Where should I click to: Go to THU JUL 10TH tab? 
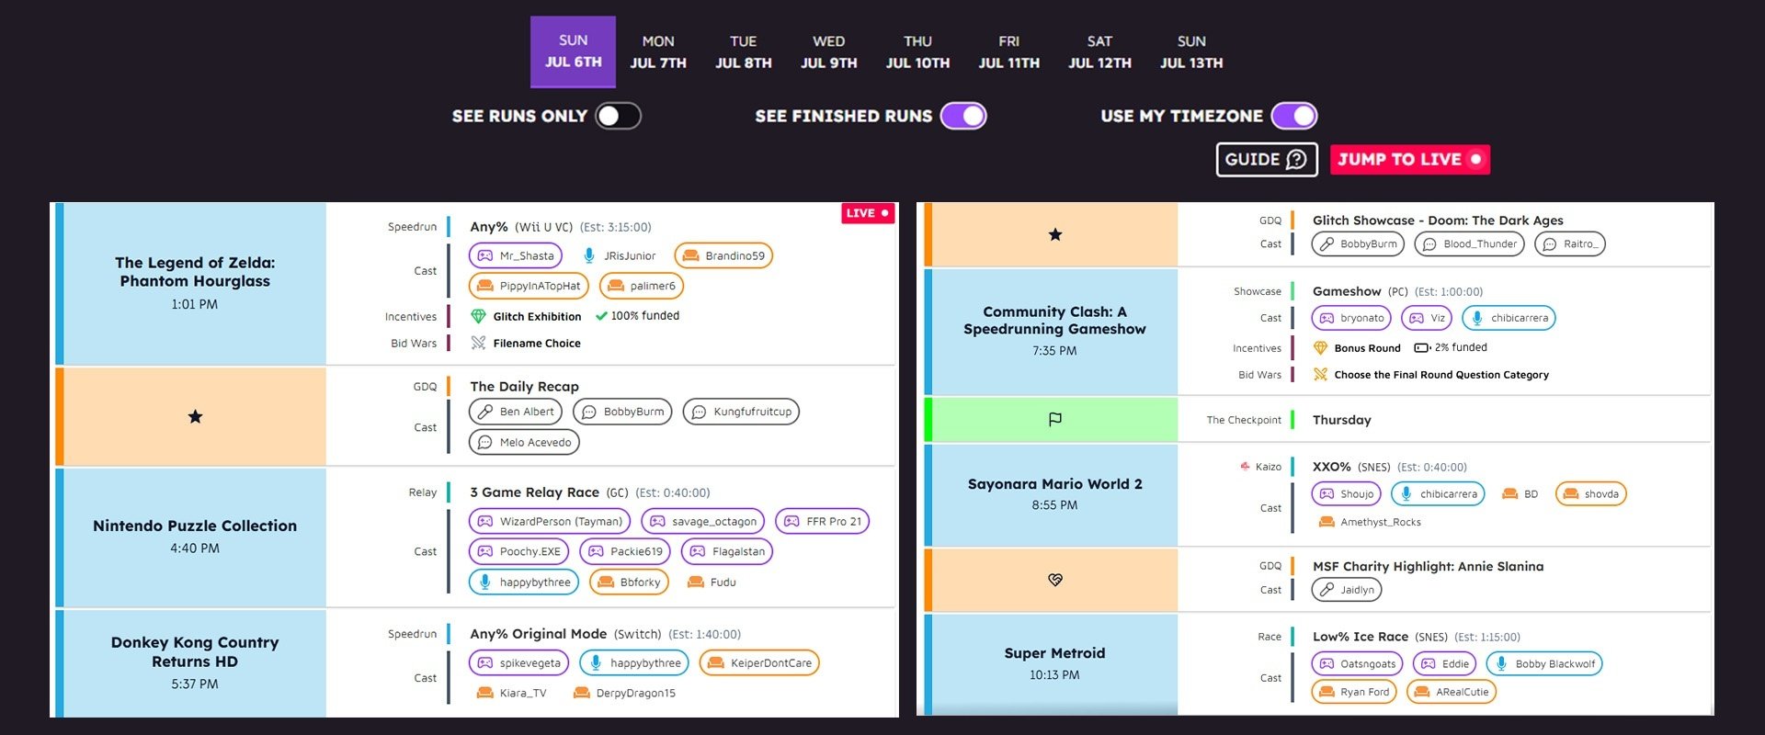click(x=917, y=52)
